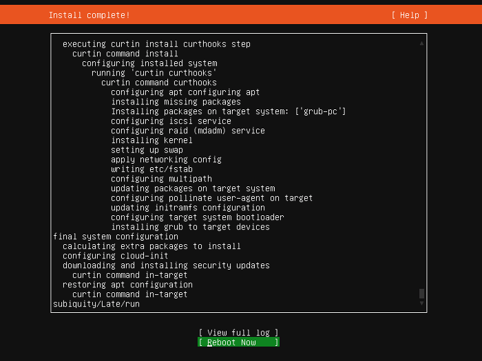482x361 pixels.
Task: Click the 'final system configuration' line
Action: click(116, 237)
